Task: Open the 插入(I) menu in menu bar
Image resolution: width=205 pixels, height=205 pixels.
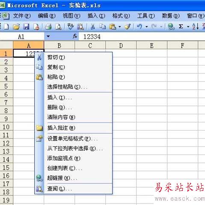Action: tap(96, 16)
